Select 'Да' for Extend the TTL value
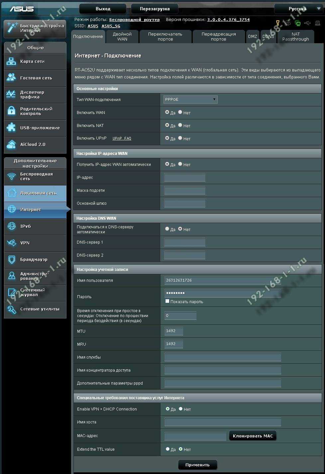This screenshot has width=325, height=474. coord(167,449)
